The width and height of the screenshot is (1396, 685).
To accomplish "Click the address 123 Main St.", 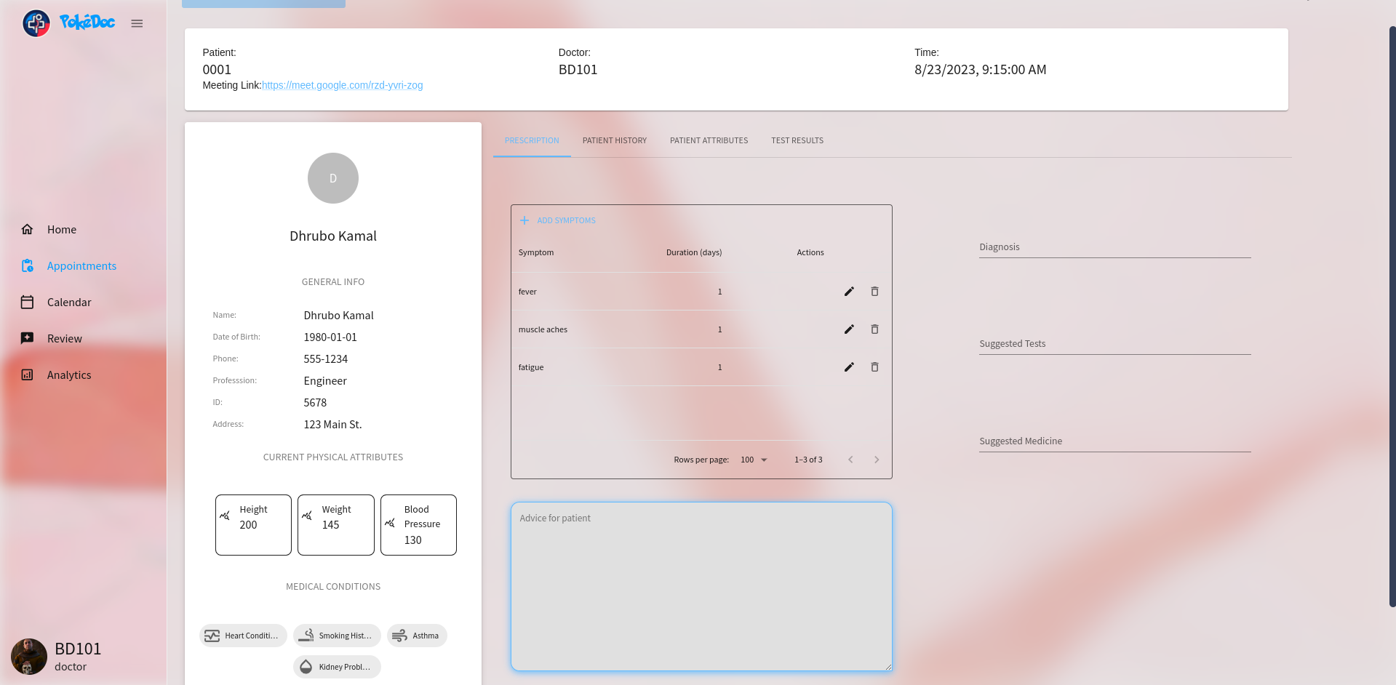I will pos(332,425).
